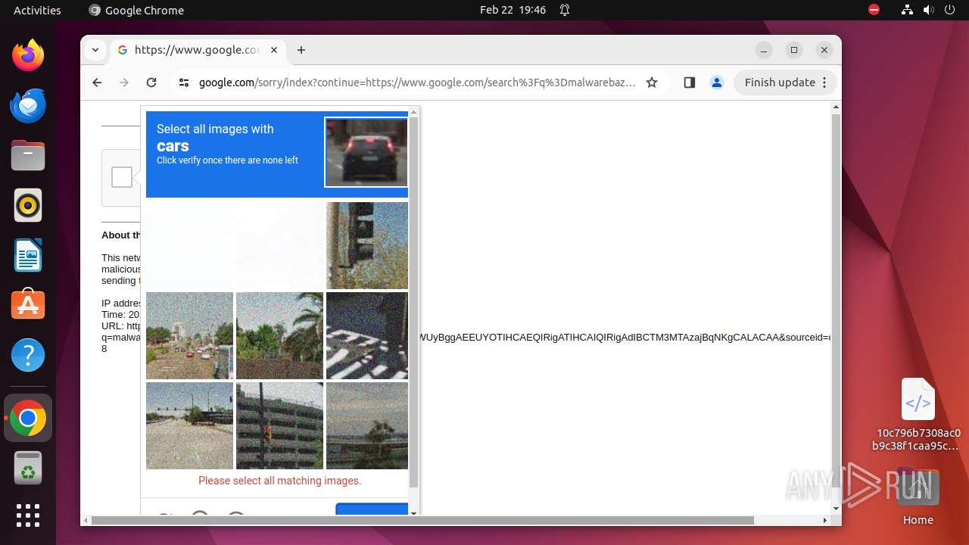The width and height of the screenshot is (969, 545).
Task: Click the captcha tile showing a traffic light pole
Action: 367,245
